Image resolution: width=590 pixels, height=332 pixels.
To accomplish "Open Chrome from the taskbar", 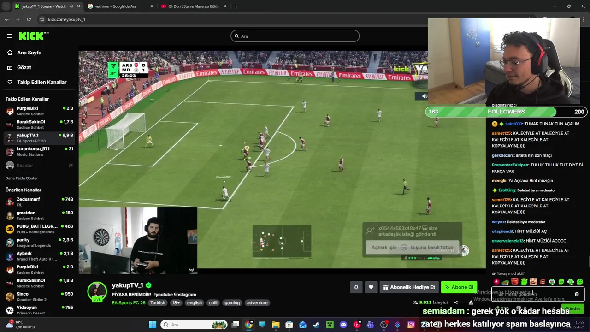I will point(249,325).
